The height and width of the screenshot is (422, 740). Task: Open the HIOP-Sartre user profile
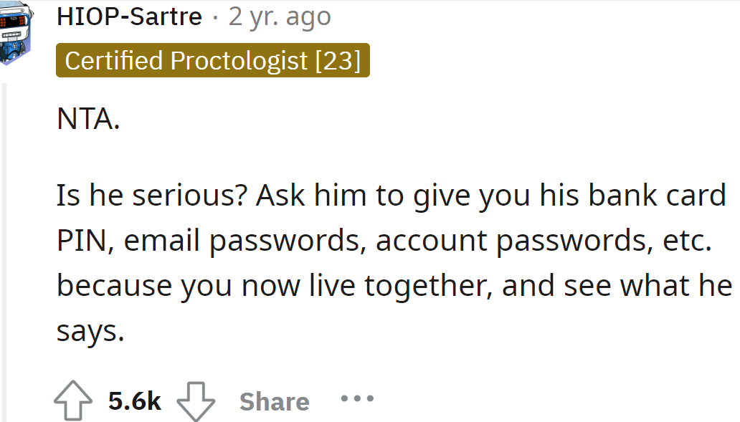[129, 16]
